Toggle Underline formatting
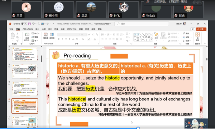This screenshot has width=215, height=129. pyautogui.click(x=66, y=39)
